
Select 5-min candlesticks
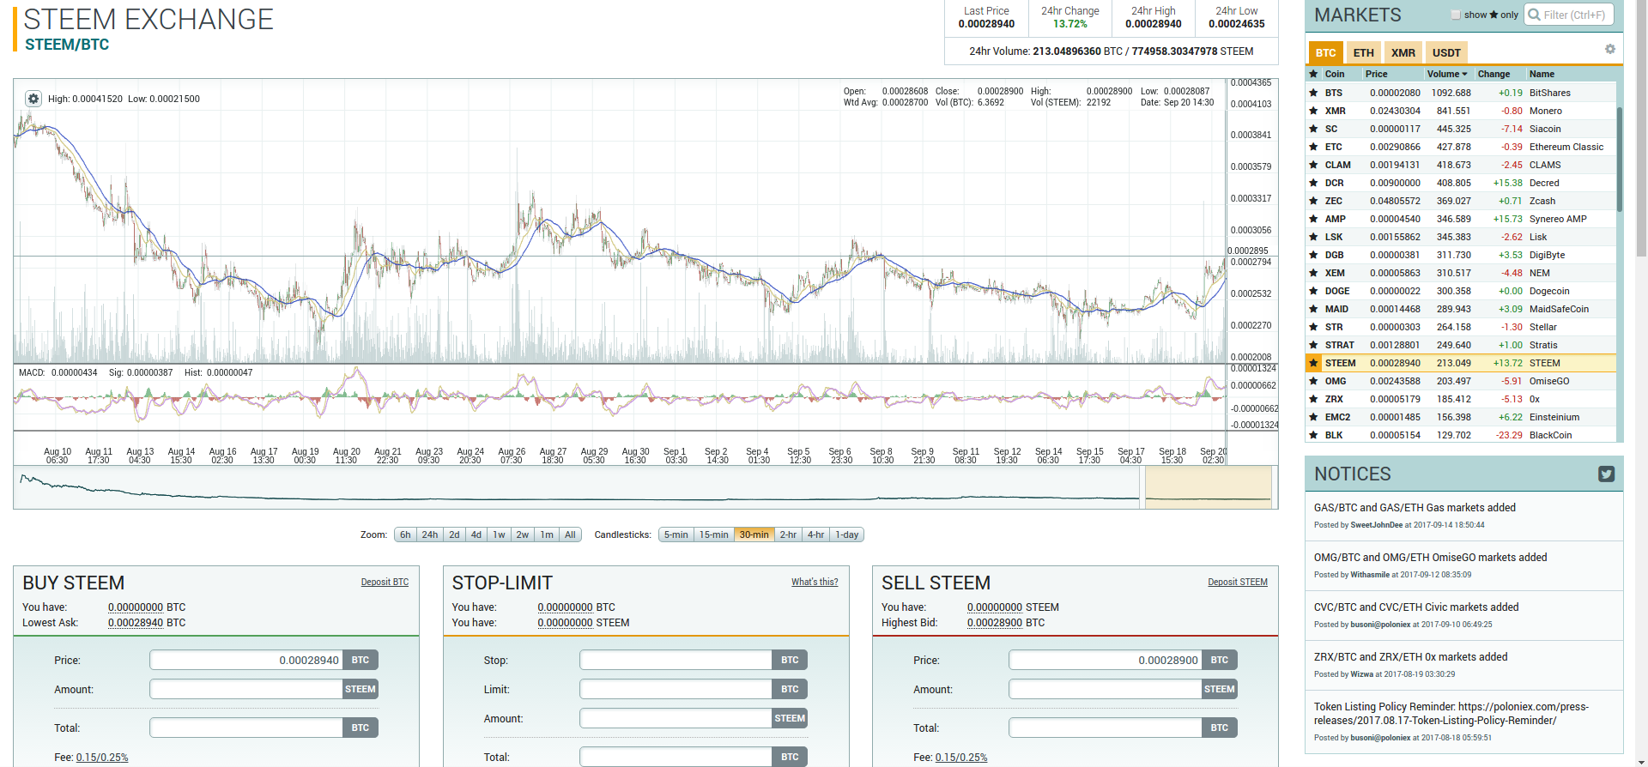click(x=676, y=534)
